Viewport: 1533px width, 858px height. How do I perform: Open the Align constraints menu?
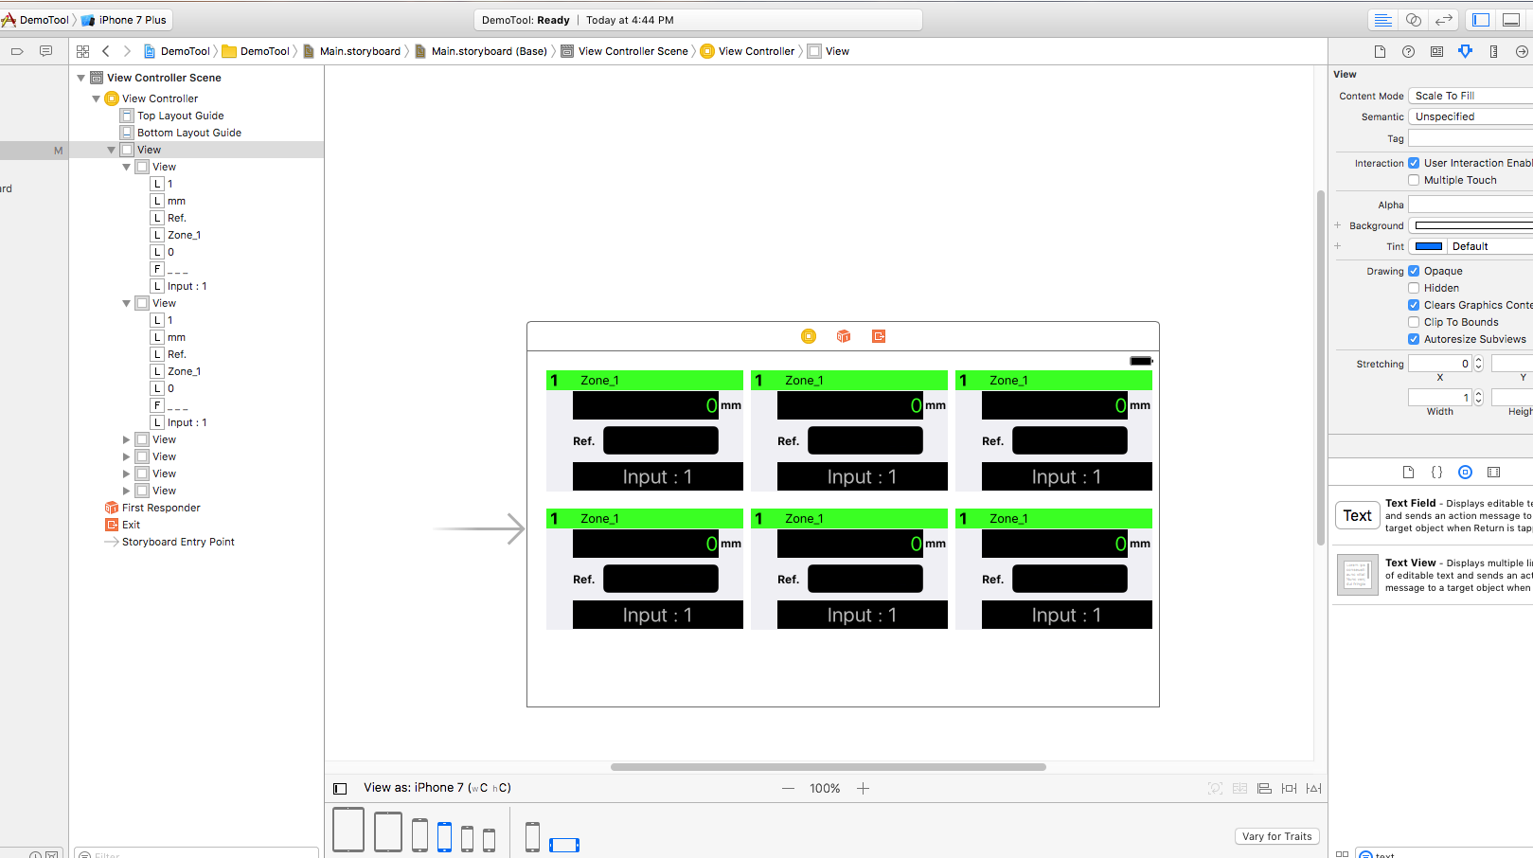(x=1264, y=788)
